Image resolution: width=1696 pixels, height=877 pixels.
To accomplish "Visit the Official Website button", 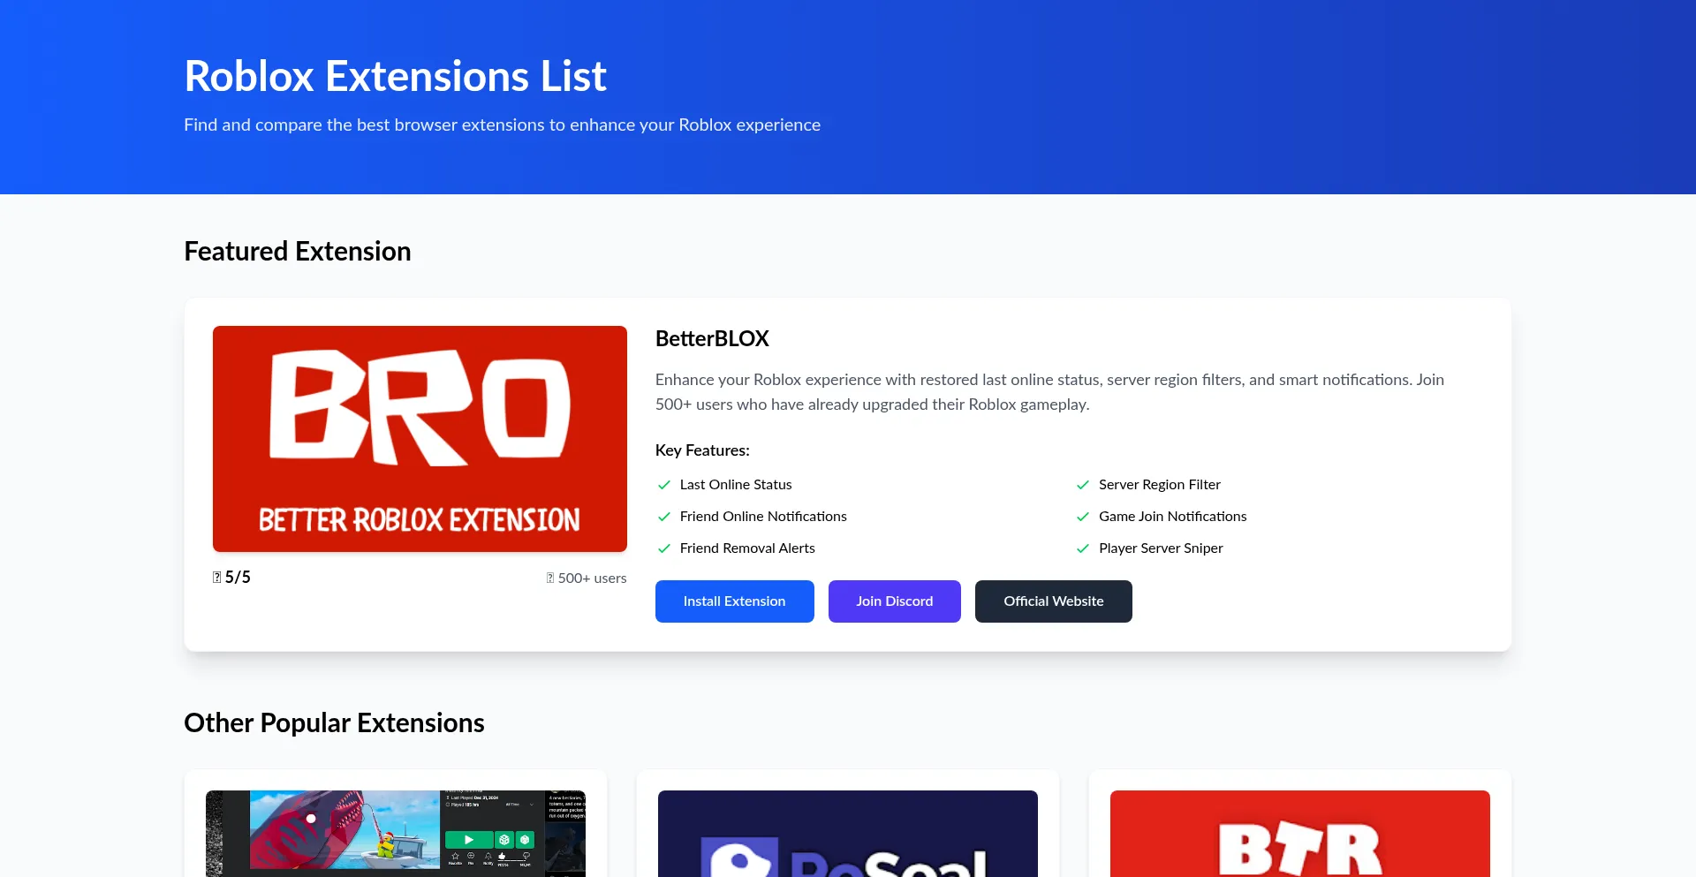I will pos(1053,601).
